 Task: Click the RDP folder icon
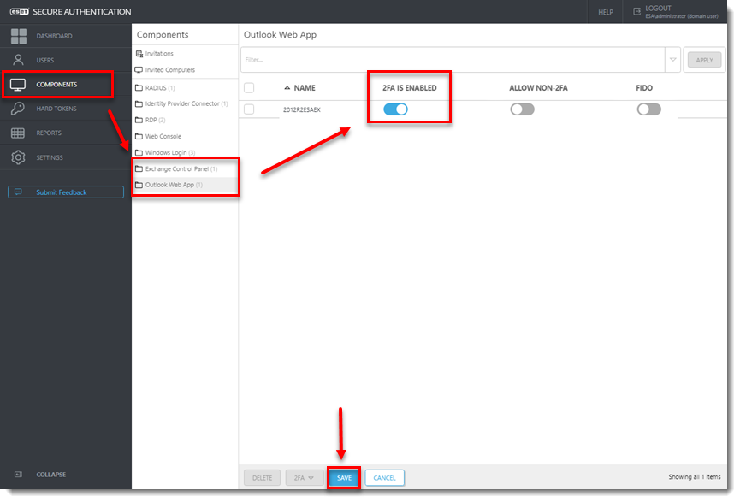(139, 120)
